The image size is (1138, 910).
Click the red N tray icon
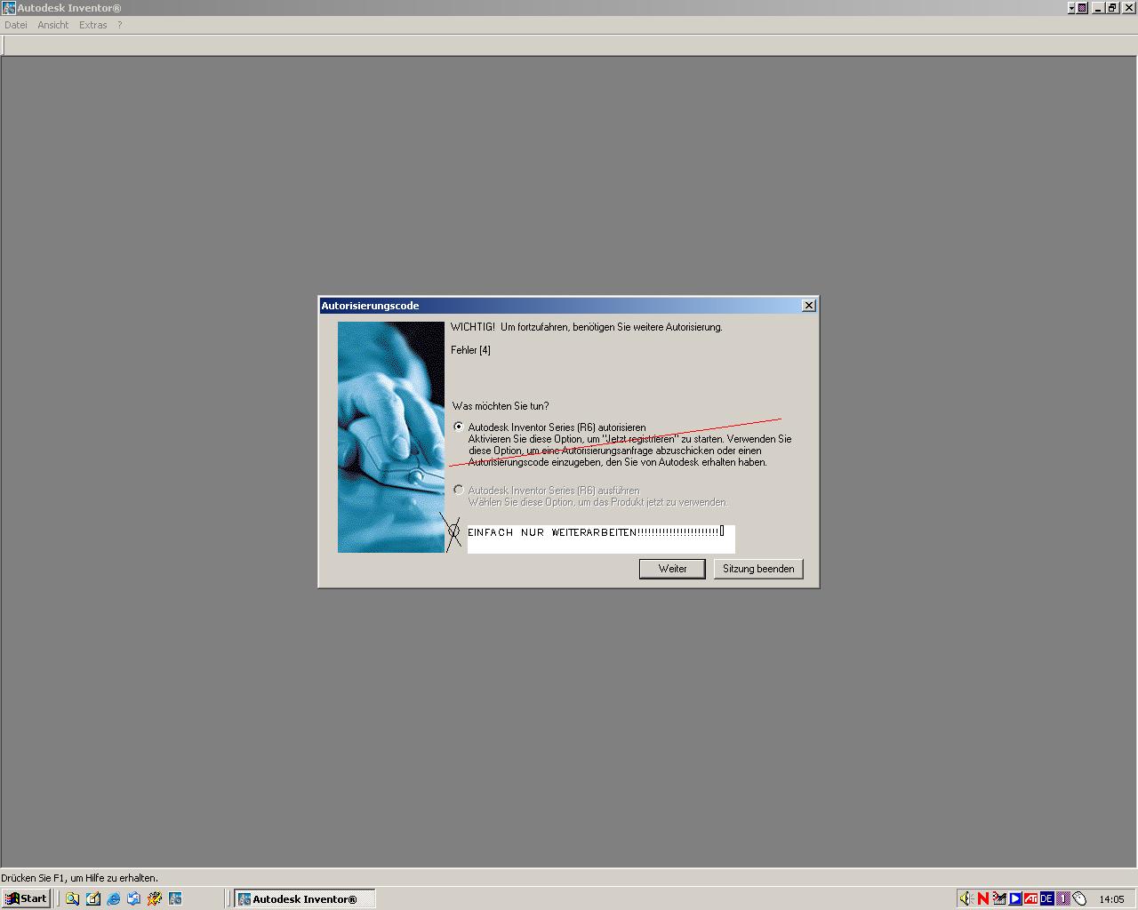[x=982, y=898]
